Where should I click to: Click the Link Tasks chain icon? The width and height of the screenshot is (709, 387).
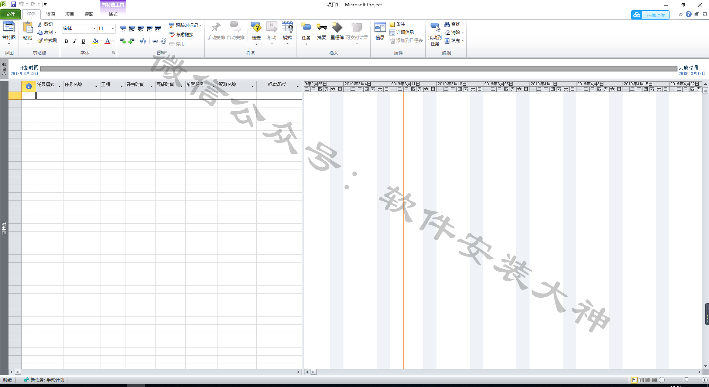155,41
